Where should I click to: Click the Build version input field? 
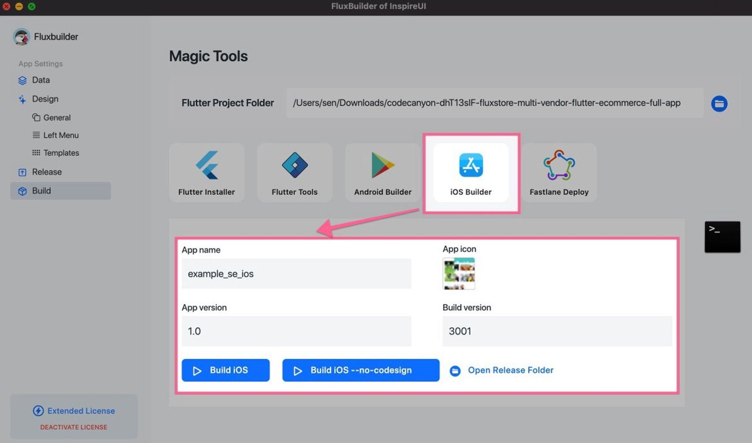[558, 331]
